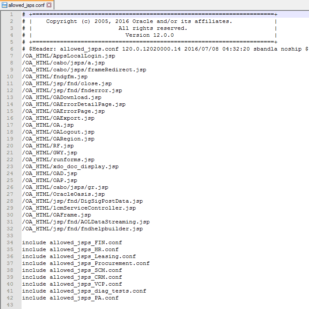Click line number 43 in the margin

(x=10, y=305)
